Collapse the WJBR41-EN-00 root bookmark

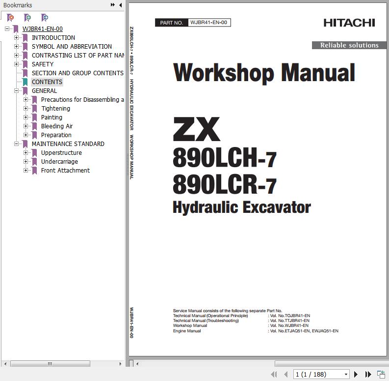(7, 29)
